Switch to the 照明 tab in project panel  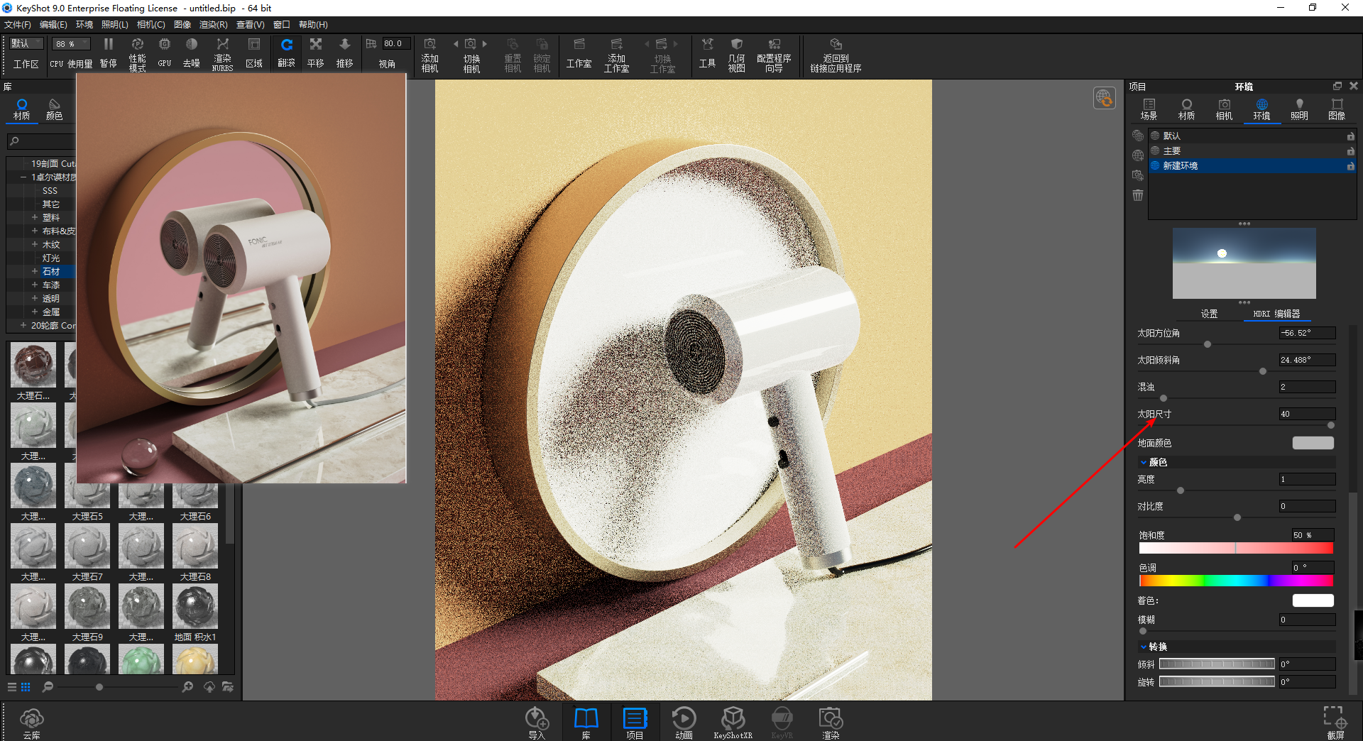coord(1299,109)
